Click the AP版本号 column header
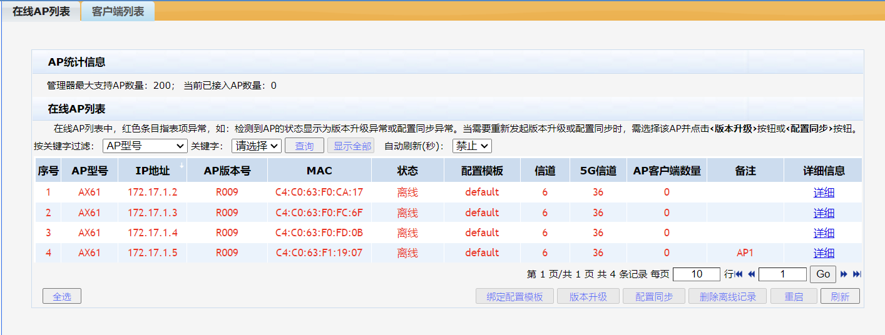Viewport: 885px width, 335px height. pos(227,171)
